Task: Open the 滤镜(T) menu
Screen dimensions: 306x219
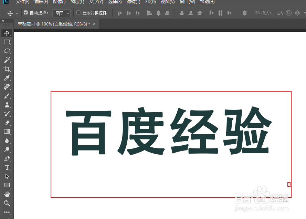Action: (133, 2)
